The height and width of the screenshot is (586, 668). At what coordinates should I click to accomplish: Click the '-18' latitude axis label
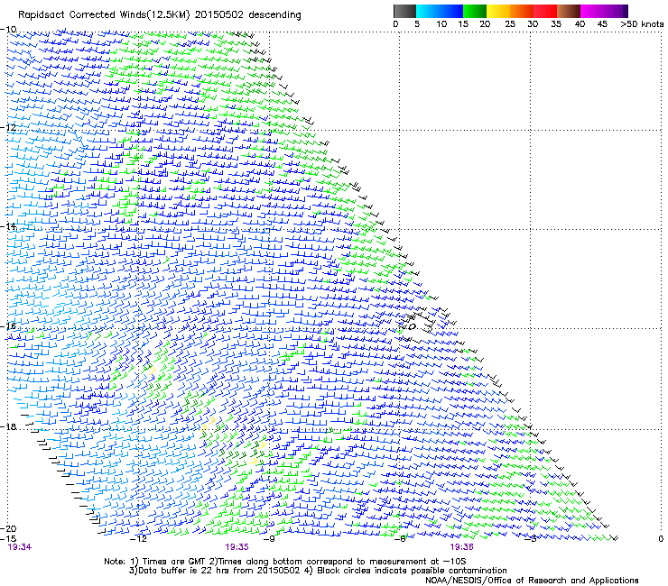[8, 426]
